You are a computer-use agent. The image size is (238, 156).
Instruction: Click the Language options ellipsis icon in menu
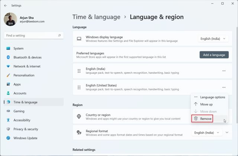[x=196, y=97]
